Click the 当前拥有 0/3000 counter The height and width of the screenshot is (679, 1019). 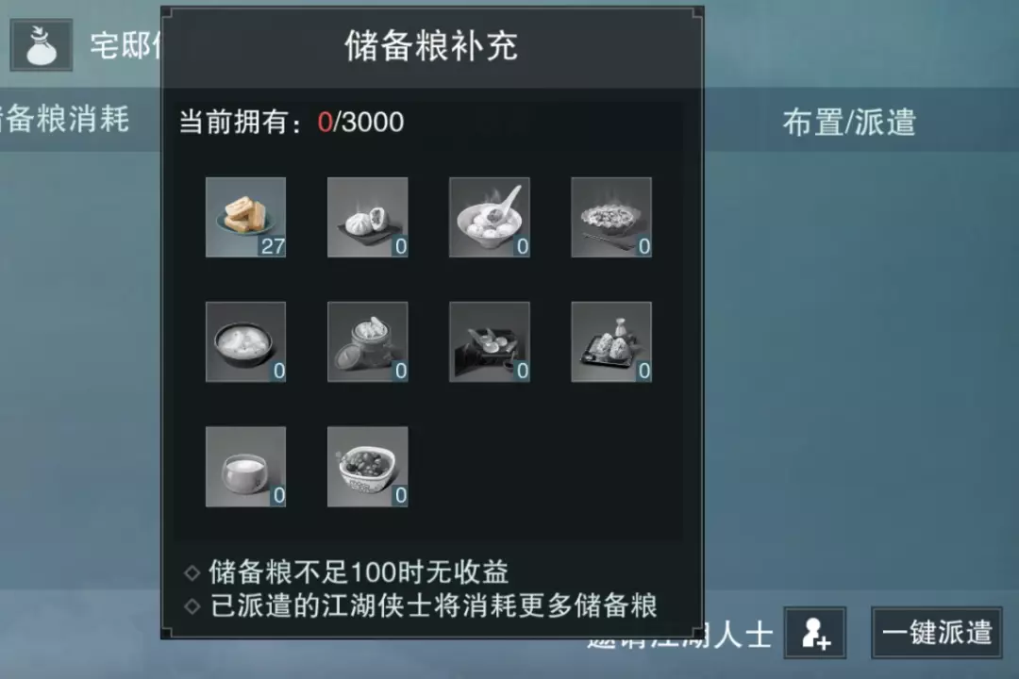292,123
